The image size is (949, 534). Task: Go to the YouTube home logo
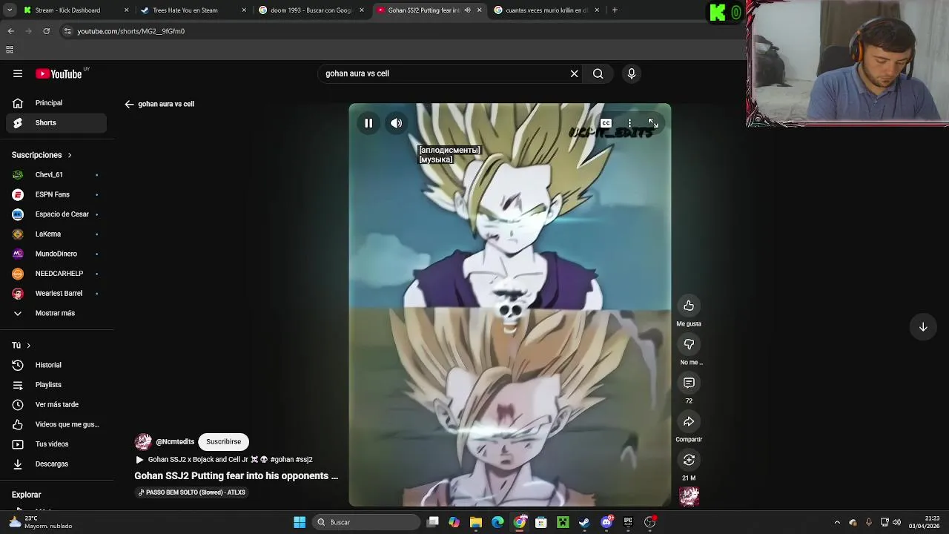click(59, 73)
